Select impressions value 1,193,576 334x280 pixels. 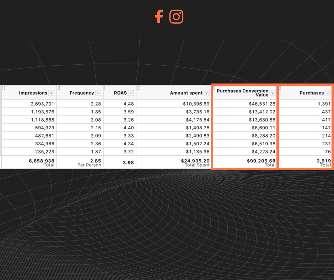click(42, 112)
